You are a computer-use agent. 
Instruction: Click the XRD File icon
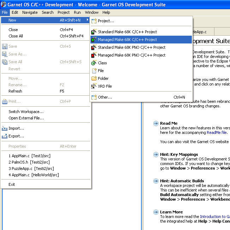tap(94, 86)
